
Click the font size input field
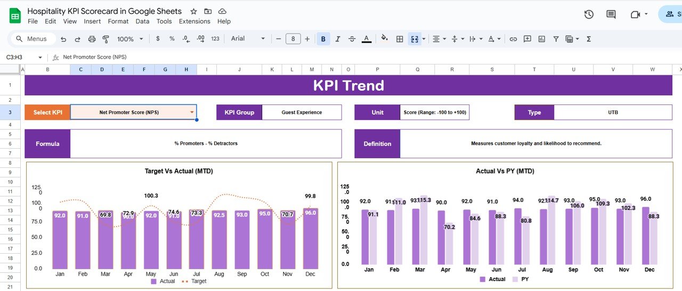(293, 39)
